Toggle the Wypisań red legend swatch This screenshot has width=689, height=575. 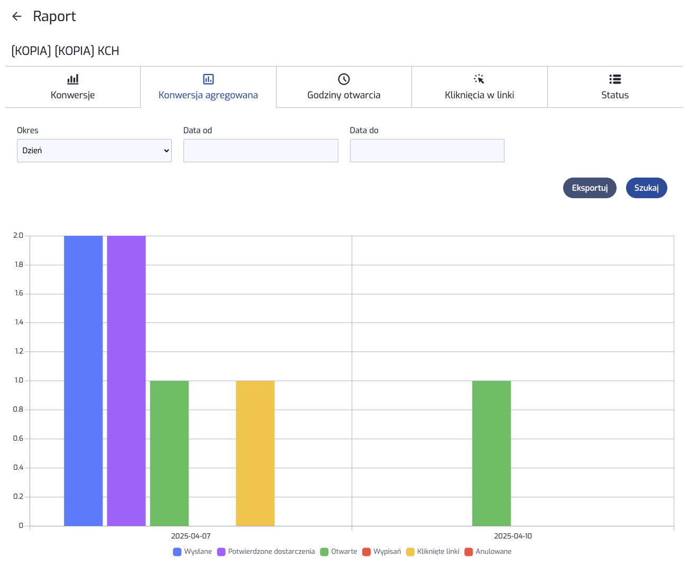366,552
